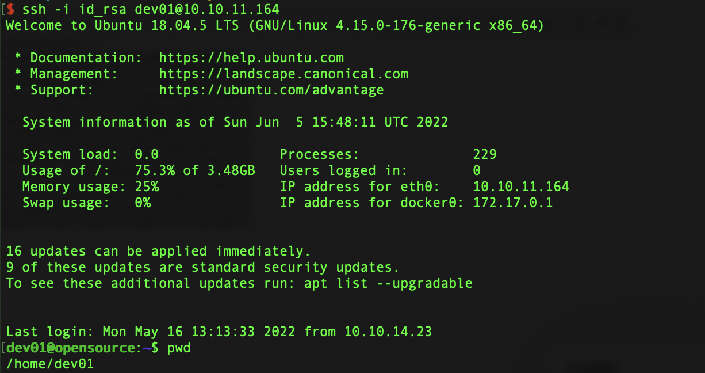Select the eth0 IP address 10.10.11.164
The image size is (705, 373).
point(521,186)
